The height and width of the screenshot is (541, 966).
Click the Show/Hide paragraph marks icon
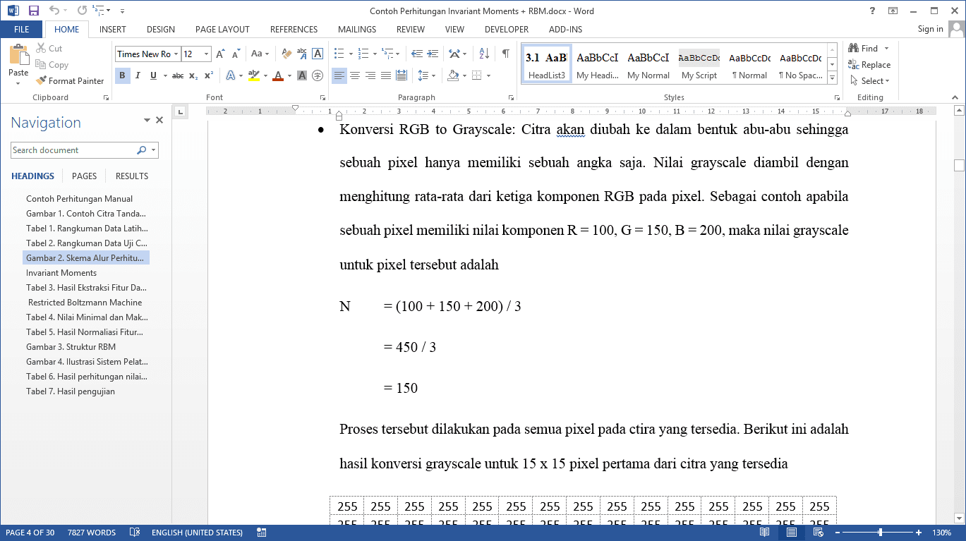coord(505,54)
